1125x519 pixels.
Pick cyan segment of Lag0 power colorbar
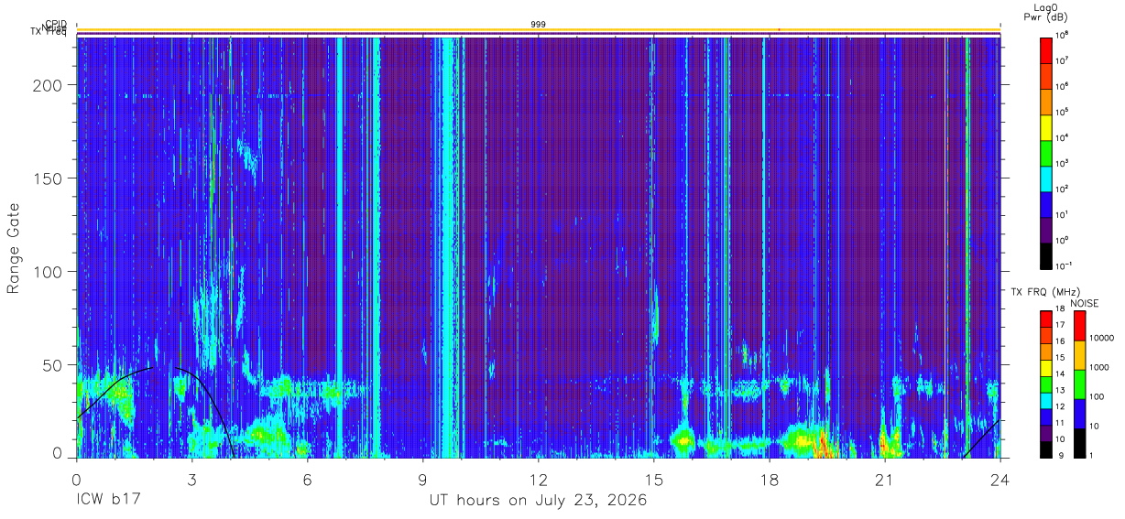click(x=1047, y=178)
